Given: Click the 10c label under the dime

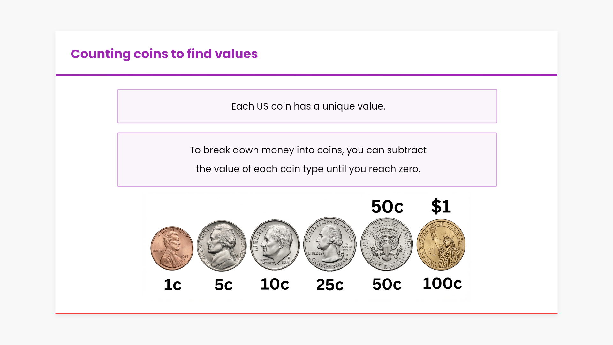Looking at the screenshot, I should tap(275, 284).
